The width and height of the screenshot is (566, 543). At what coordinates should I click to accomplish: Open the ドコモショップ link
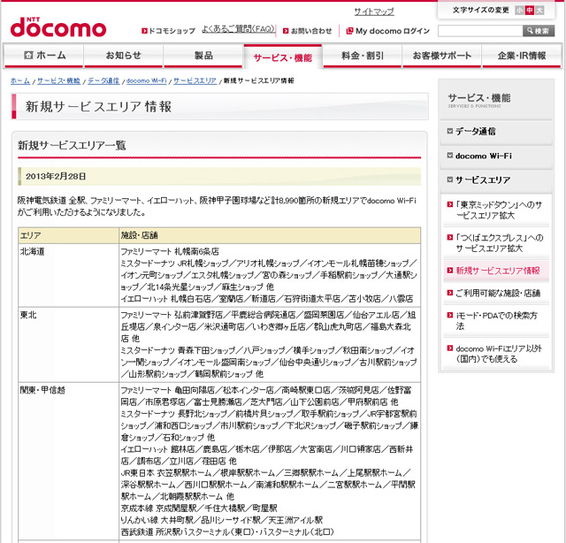(172, 31)
